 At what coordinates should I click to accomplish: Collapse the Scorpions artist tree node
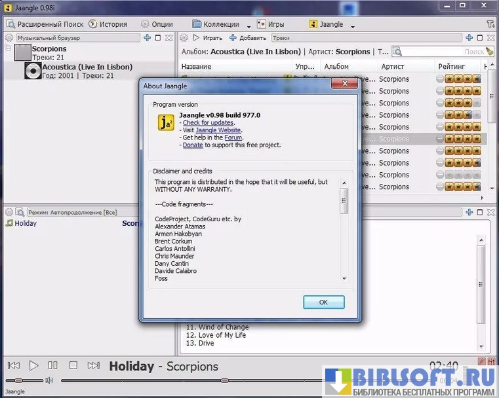click(7, 48)
